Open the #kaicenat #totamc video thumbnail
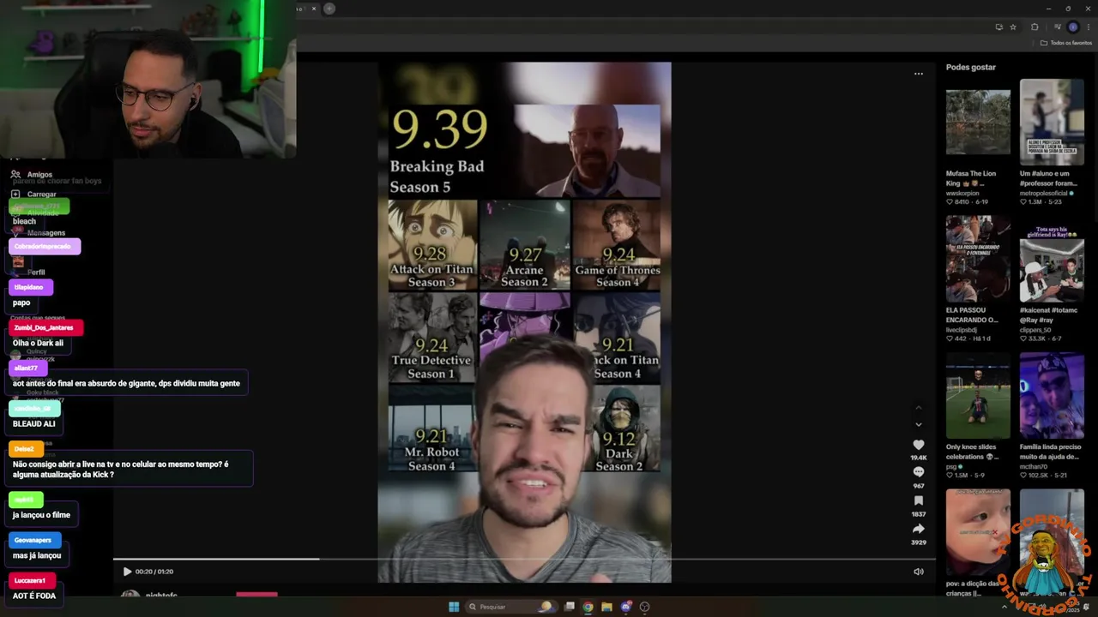This screenshot has height=617, width=1098. [x=1052, y=259]
